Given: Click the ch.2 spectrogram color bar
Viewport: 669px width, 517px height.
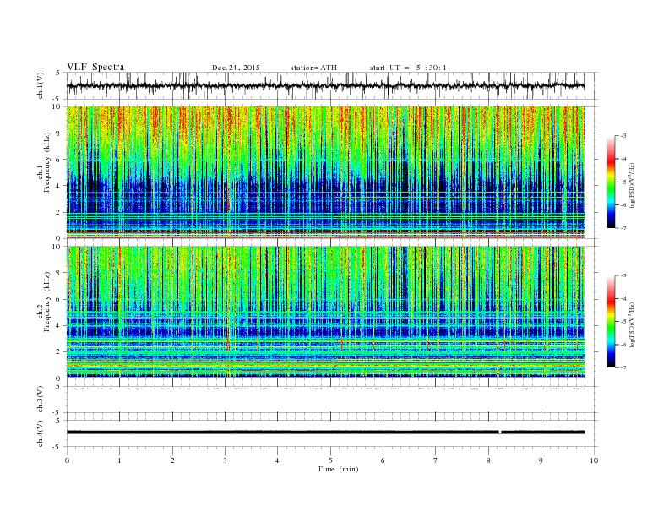Looking at the screenshot, I should (612, 322).
